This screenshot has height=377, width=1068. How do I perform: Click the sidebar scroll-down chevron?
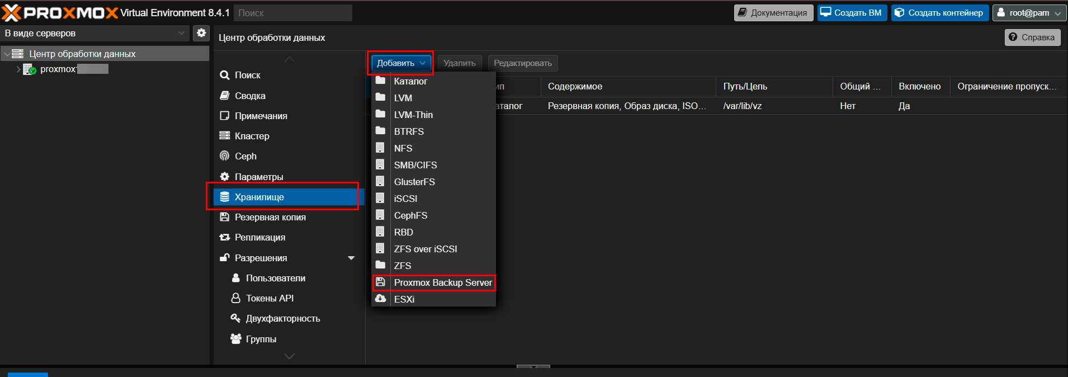(x=289, y=356)
